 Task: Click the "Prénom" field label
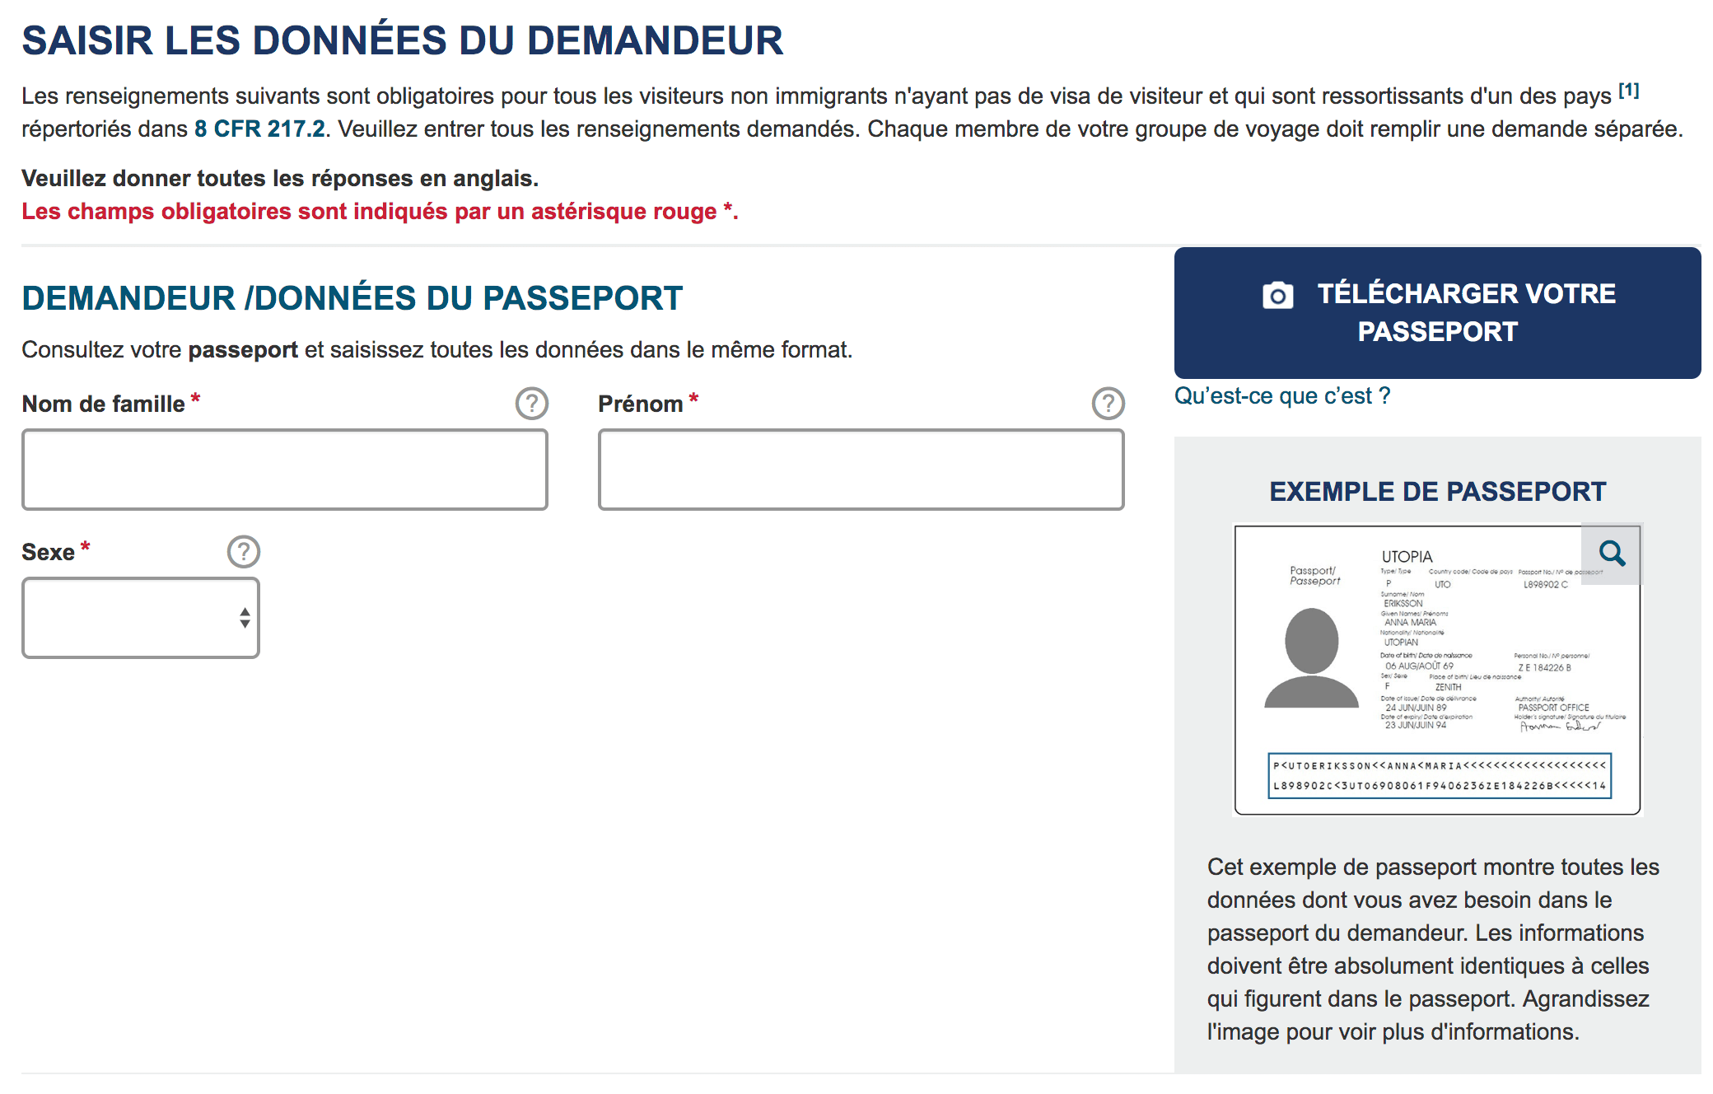640,404
